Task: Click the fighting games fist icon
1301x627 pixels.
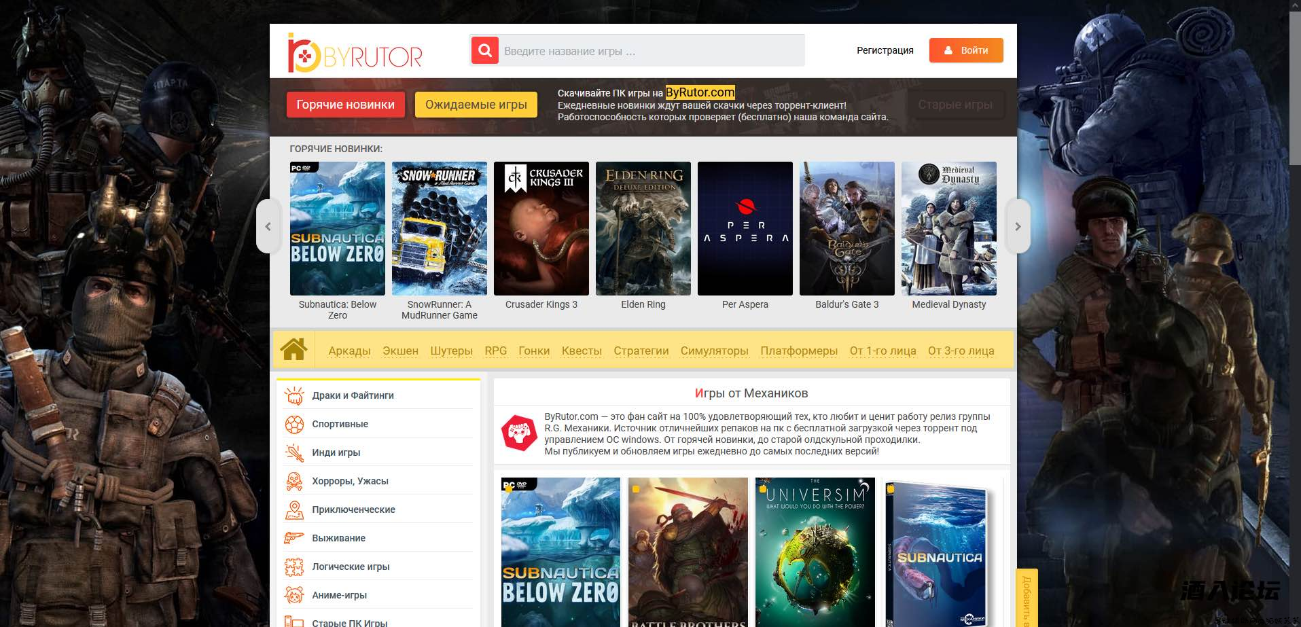Action: click(x=294, y=395)
